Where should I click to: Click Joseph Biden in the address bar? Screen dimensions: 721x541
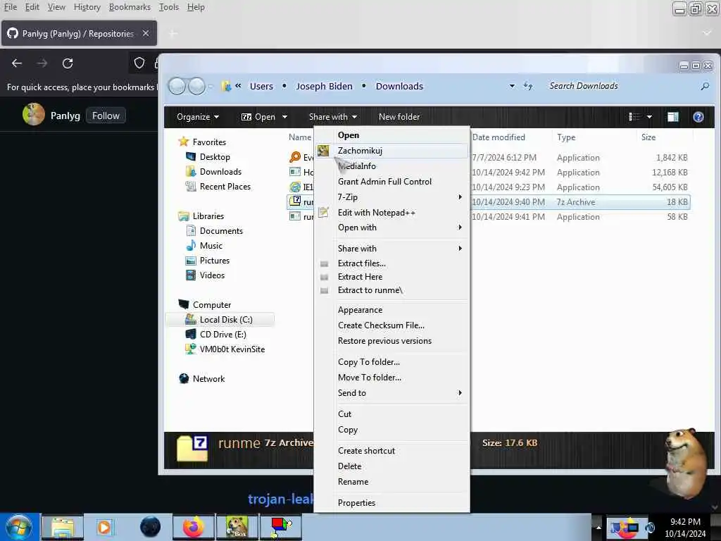324,86
